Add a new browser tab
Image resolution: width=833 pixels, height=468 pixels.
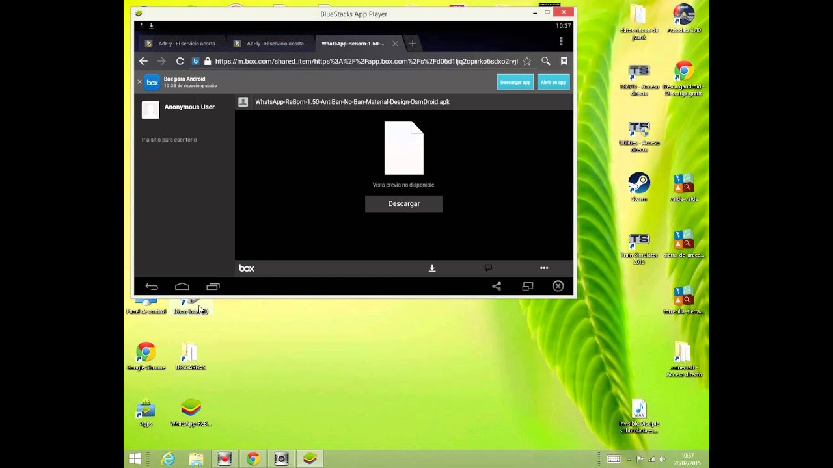coord(412,44)
